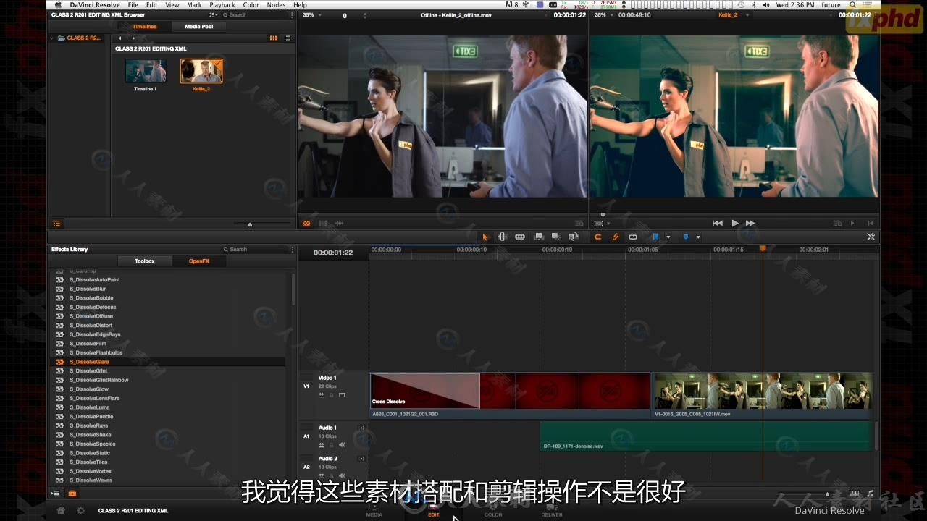Open the marker color dropdown arrow
The width and height of the screenshot is (927, 521).
tap(698, 237)
